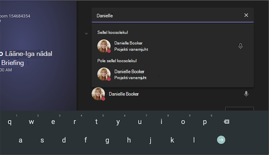This screenshot has width=269, height=155.
Task: Tap the g key on keyboard
Action: (x=107, y=140)
